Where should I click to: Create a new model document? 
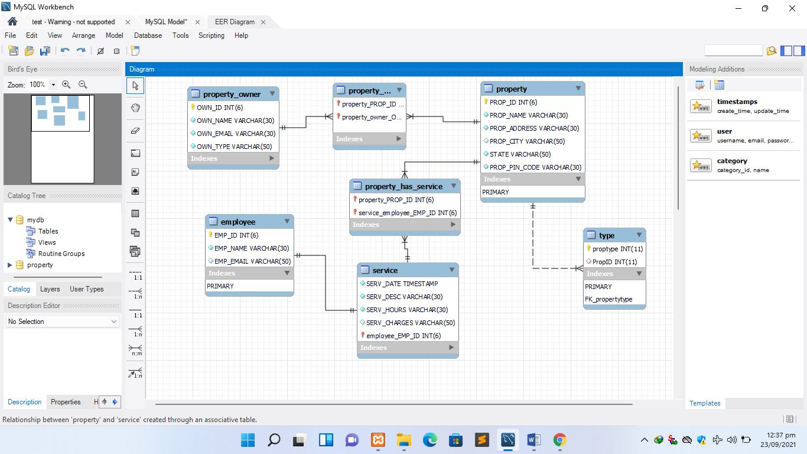tap(13, 51)
